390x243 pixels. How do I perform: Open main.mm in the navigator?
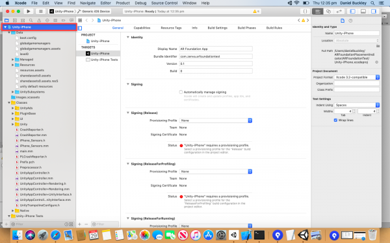[x=27, y=151]
